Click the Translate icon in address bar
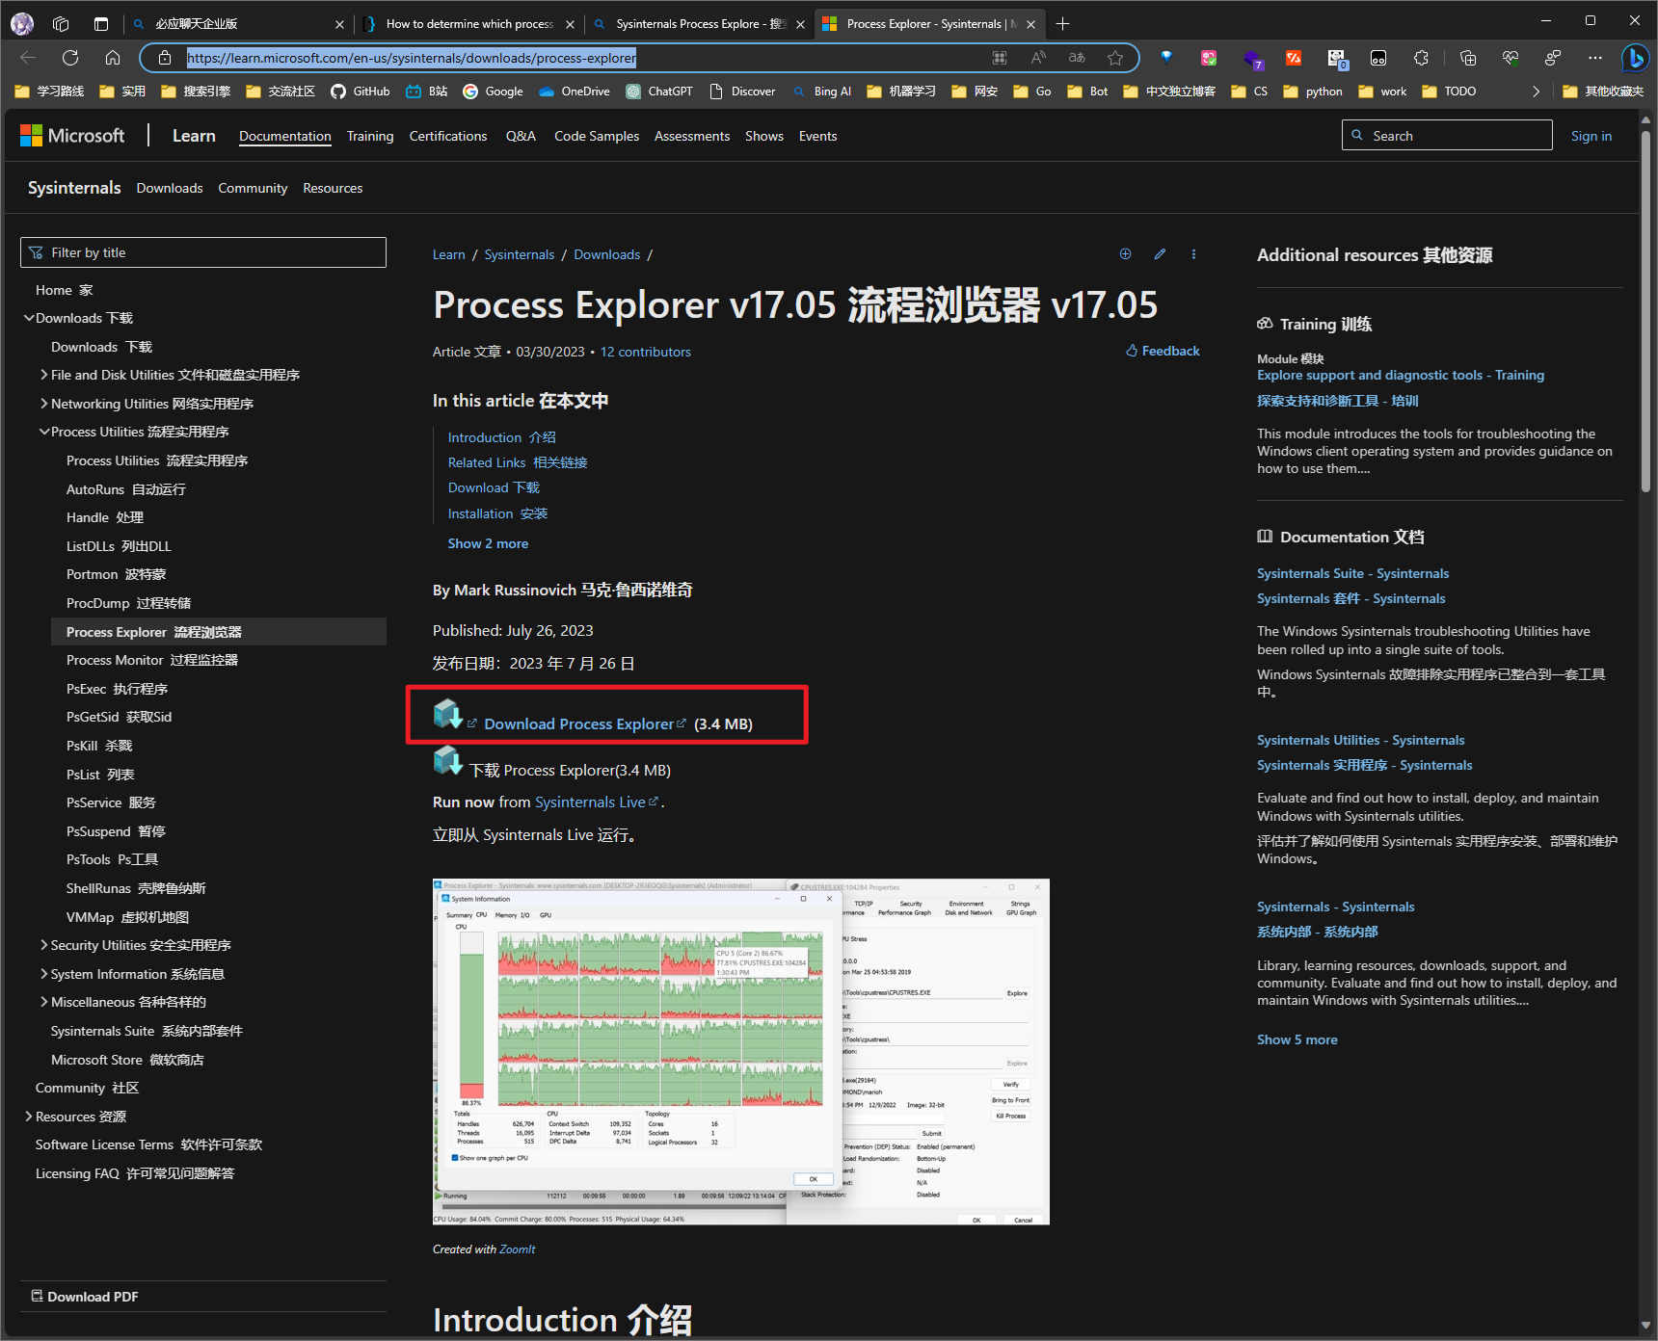The height and width of the screenshot is (1341, 1658). pyautogui.click(x=1077, y=58)
